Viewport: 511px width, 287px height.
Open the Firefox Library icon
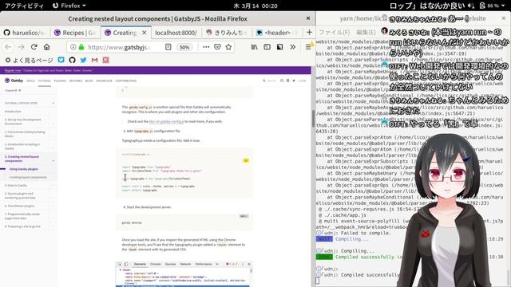(254, 47)
